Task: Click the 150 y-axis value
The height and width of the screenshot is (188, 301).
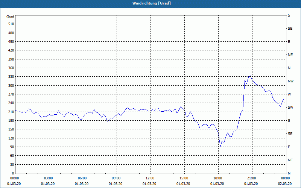Action: 11,129
